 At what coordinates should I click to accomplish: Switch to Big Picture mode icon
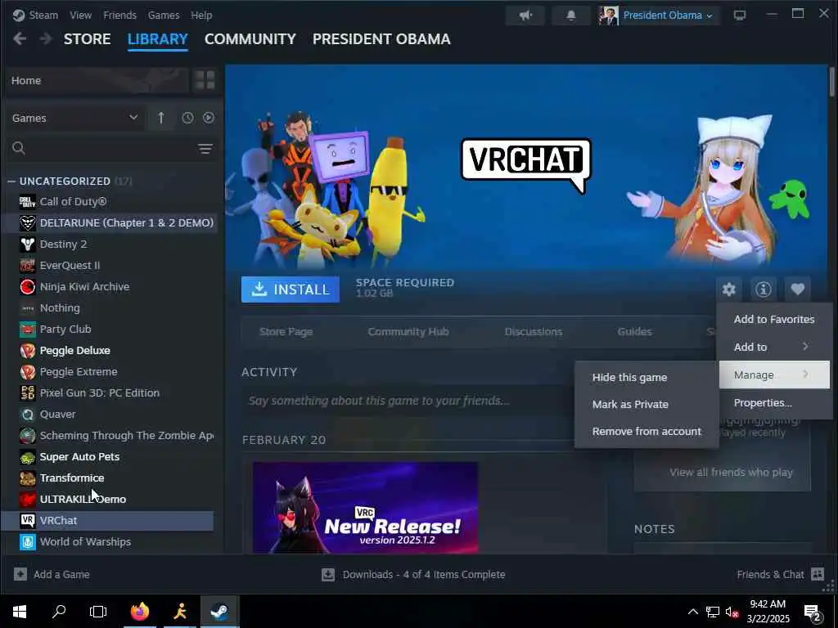click(x=740, y=16)
